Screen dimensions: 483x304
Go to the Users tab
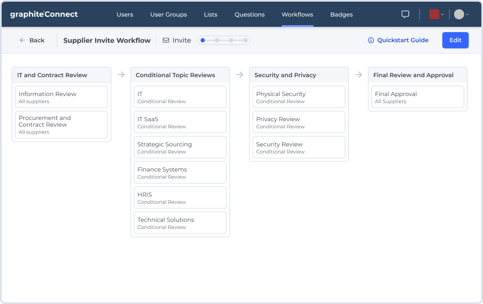(x=125, y=14)
